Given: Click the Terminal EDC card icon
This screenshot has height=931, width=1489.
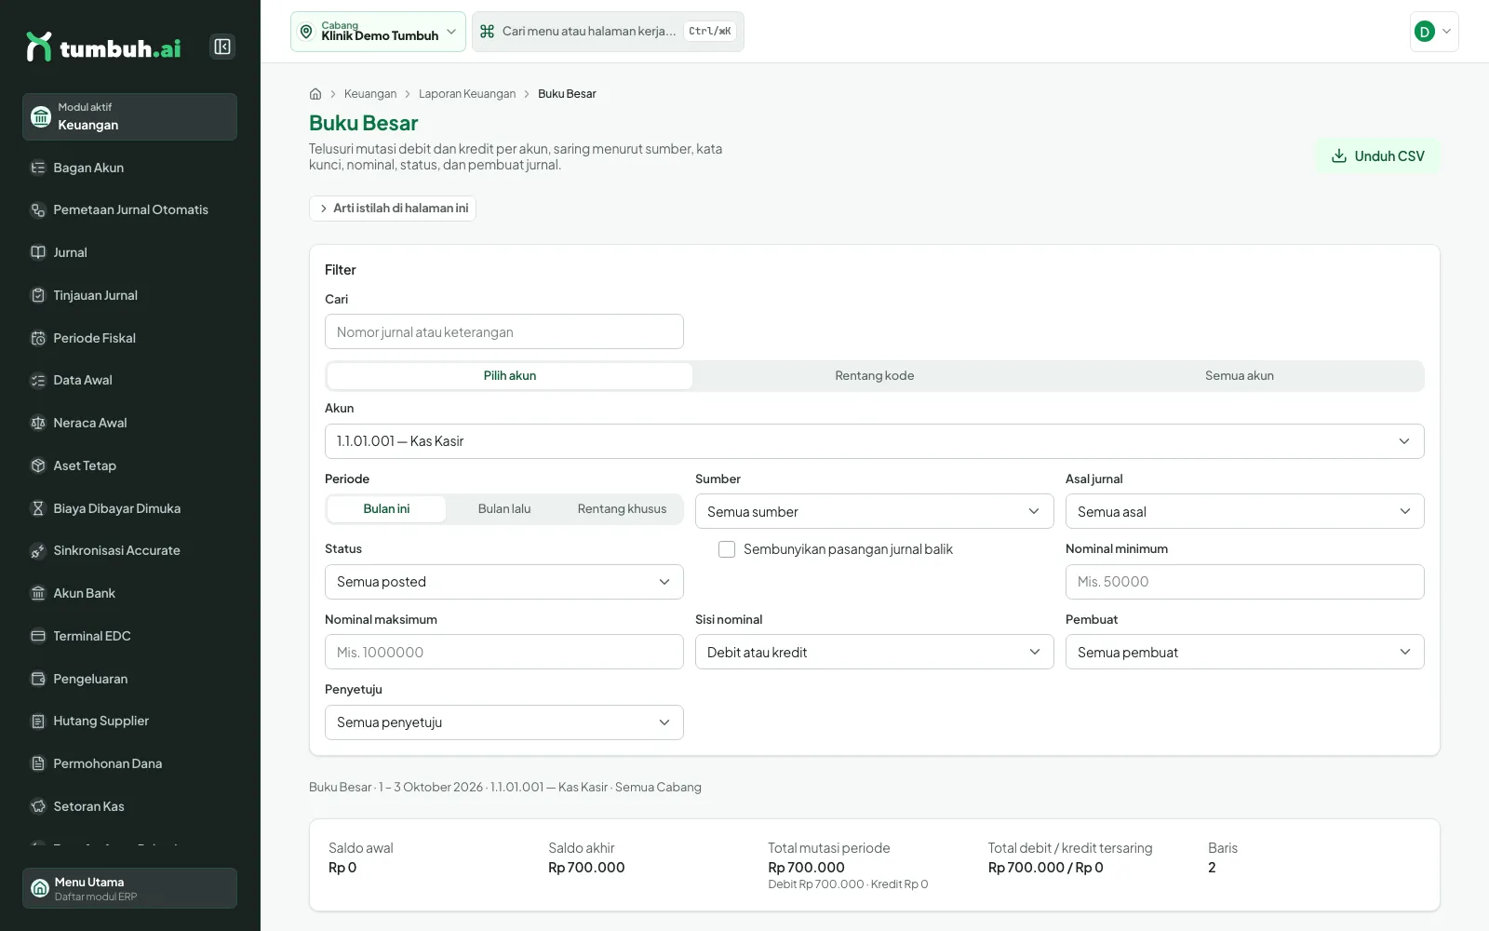Looking at the screenshot, I should tap(38, 636).
